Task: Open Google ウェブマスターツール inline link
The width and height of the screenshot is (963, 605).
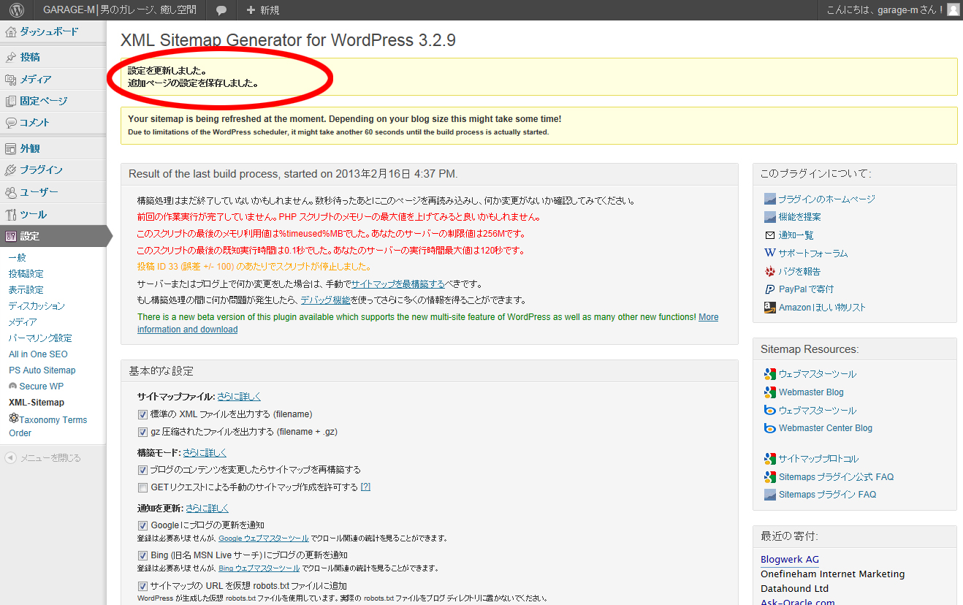Action: 264,538
